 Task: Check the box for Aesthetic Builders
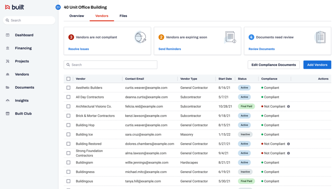(x=68, y=88)
